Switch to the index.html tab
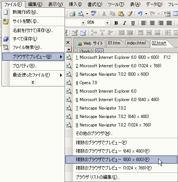The height and width of the screenshot is (182, 178). tap(136, 43)
